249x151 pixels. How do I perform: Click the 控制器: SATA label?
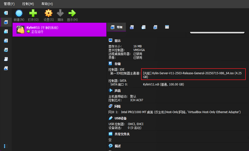[117, 81]
